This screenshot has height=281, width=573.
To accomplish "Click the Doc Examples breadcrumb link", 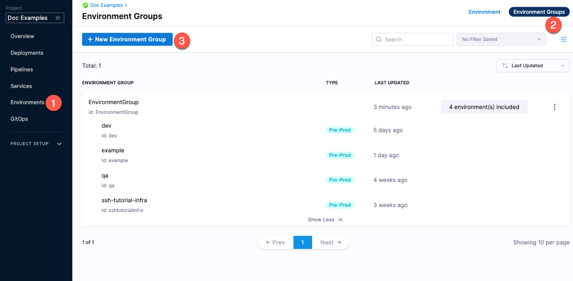I will point(106,5).
